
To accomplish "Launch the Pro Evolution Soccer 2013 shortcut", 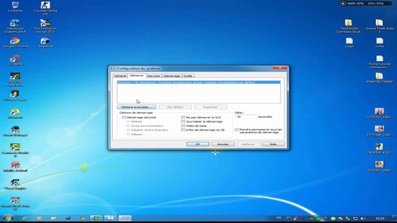I will tap(45, 26).
